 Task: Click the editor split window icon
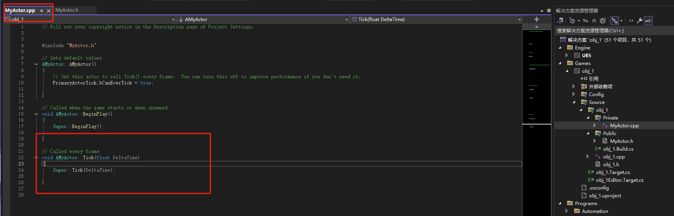pyautogui.click(x=536, y=19)
